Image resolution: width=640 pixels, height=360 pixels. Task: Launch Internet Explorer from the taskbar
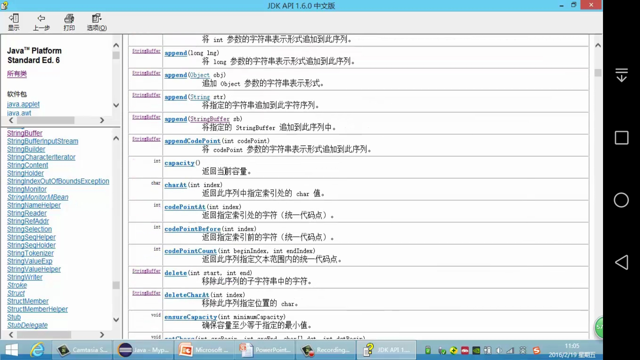click(x=37, y=350)
